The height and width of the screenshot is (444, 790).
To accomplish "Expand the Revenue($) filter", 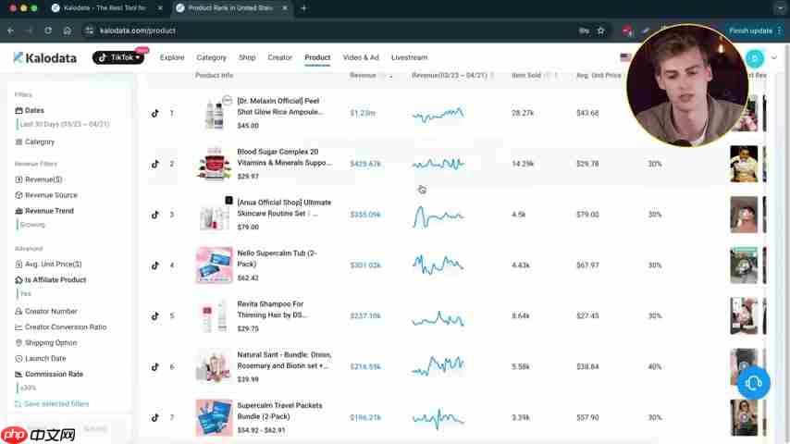I will pyautogui.click(x=39, y=179).
